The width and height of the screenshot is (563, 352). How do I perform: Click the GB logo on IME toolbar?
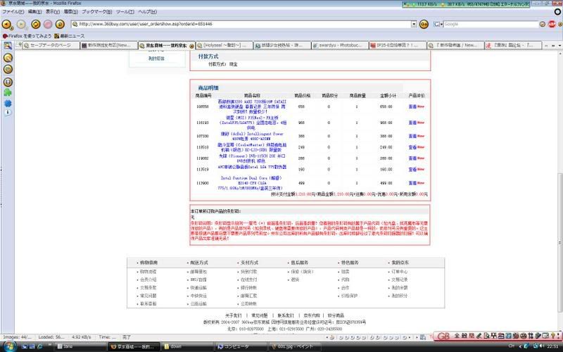click(x=443, y=336)
